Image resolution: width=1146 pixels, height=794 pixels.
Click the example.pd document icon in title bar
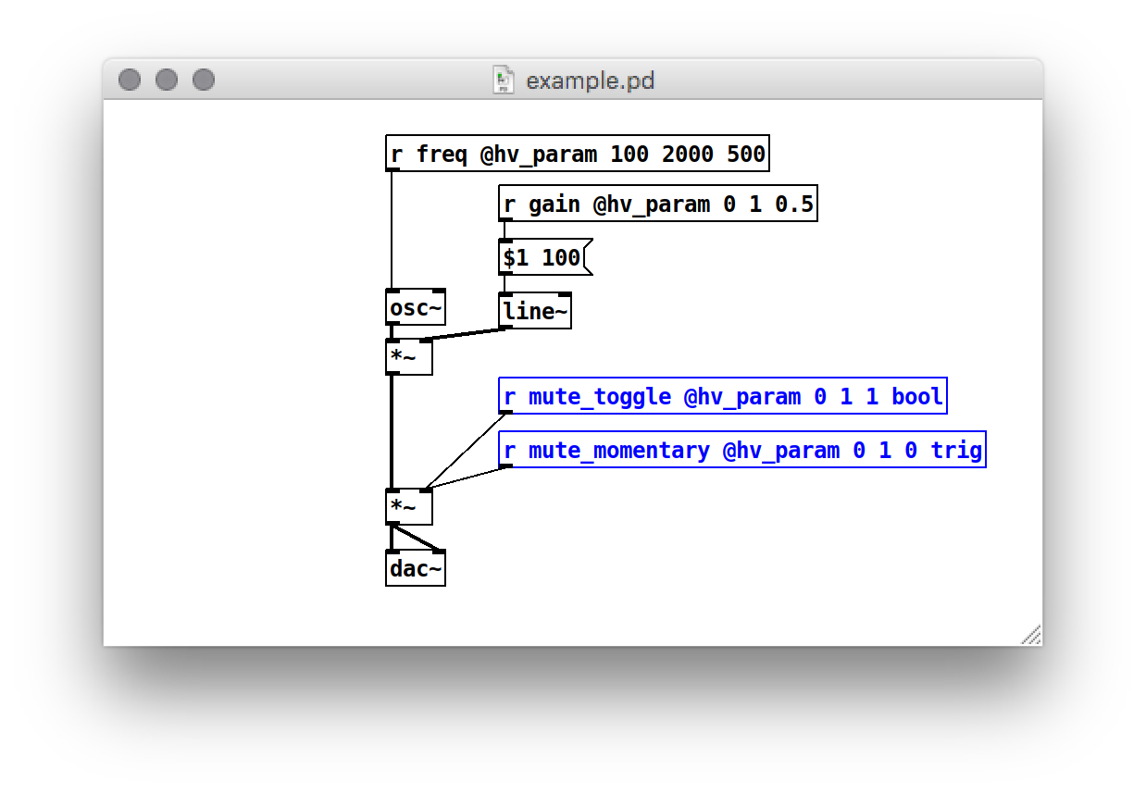point(504,81)
